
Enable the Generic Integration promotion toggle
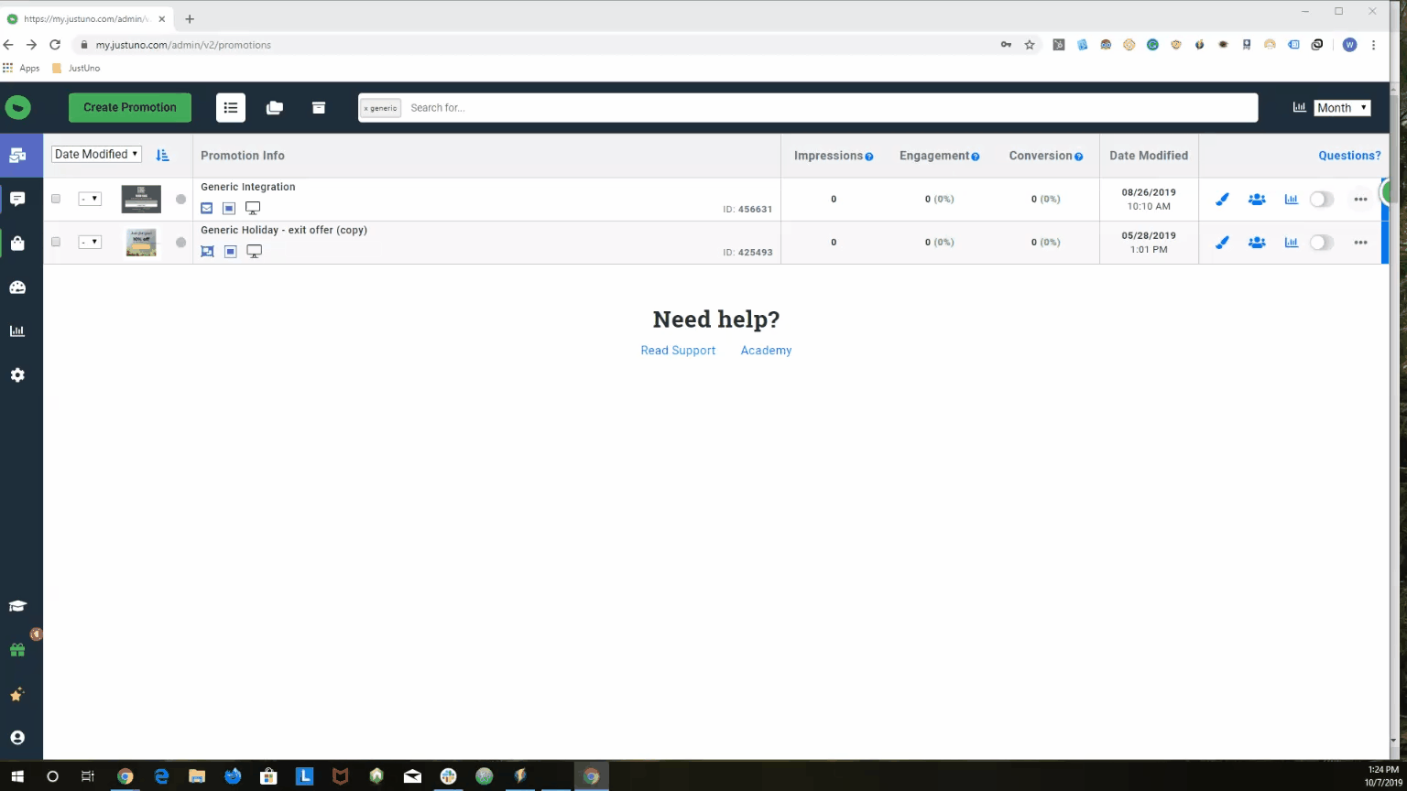coord(1322,199)
